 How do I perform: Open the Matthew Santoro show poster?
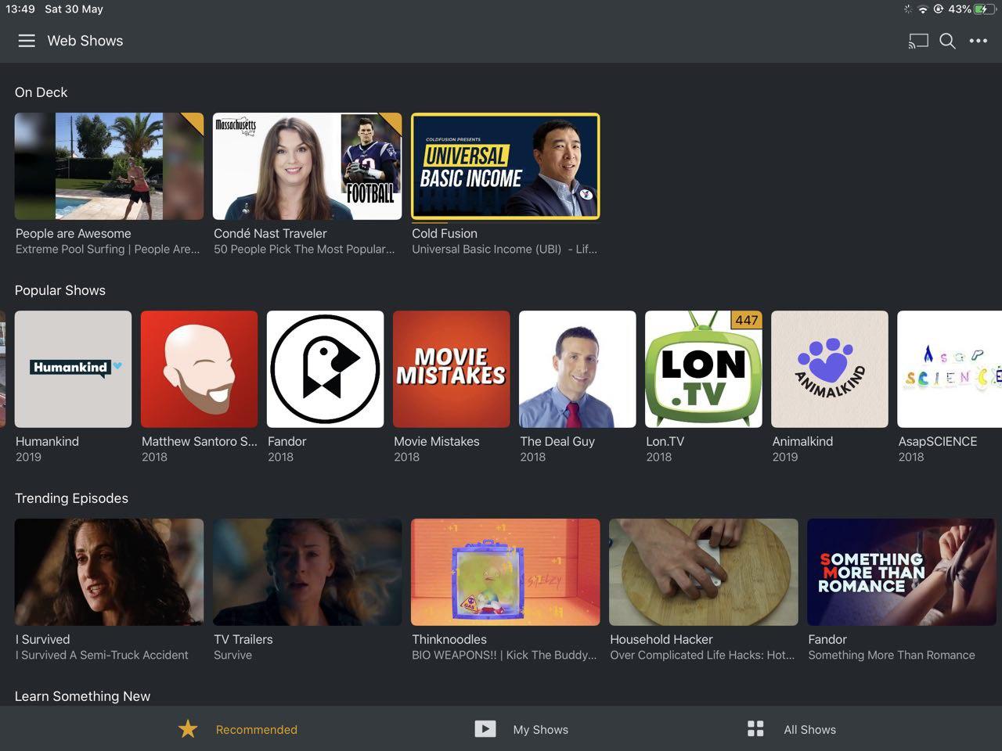pos(200,369)
